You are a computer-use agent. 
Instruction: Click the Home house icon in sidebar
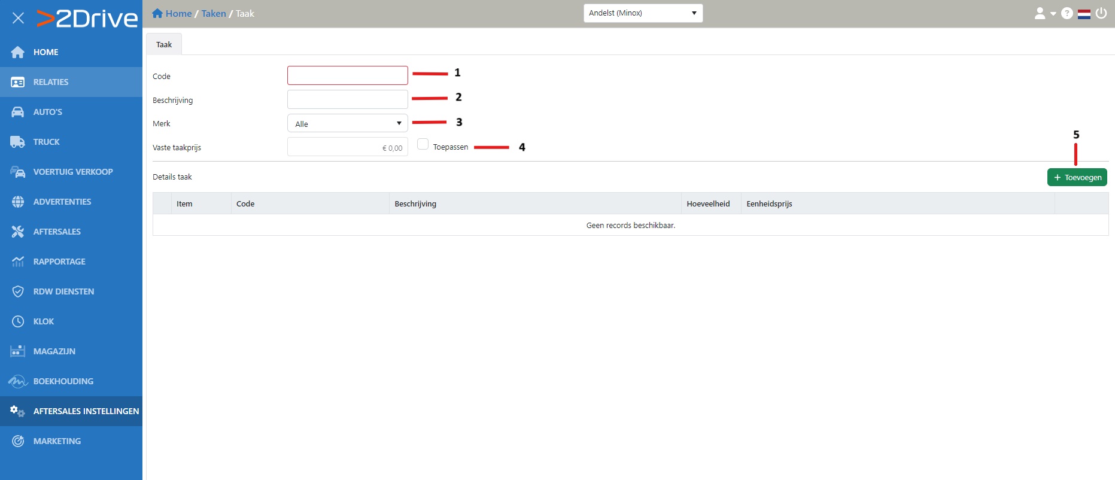click(18, 52)
